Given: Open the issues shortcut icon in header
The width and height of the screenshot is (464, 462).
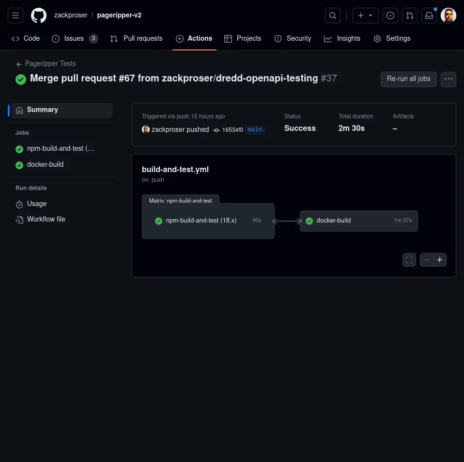Looking at the screenshot, I should click(390, 16).
